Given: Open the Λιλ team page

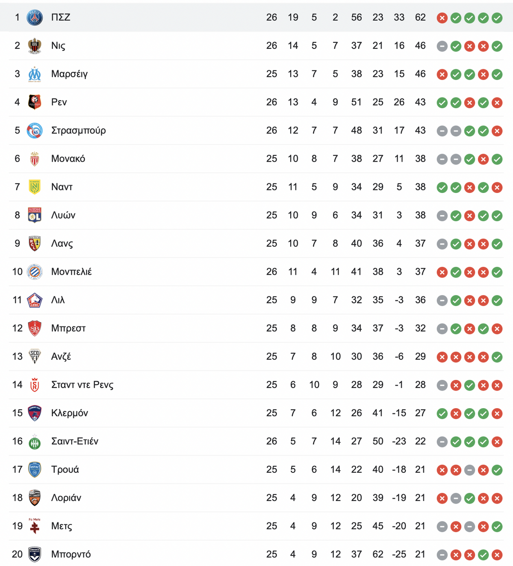Looking at the screenshot, I should [x=58, y=300].
